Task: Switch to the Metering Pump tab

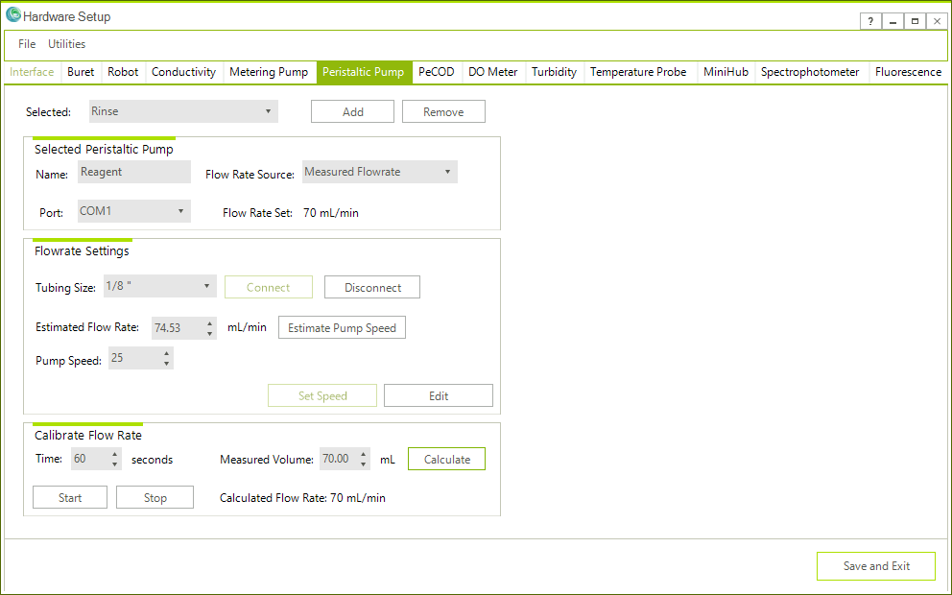Action: pos(269,72)
